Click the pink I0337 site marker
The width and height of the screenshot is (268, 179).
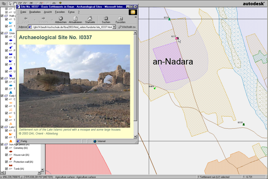tap(177, 38)
